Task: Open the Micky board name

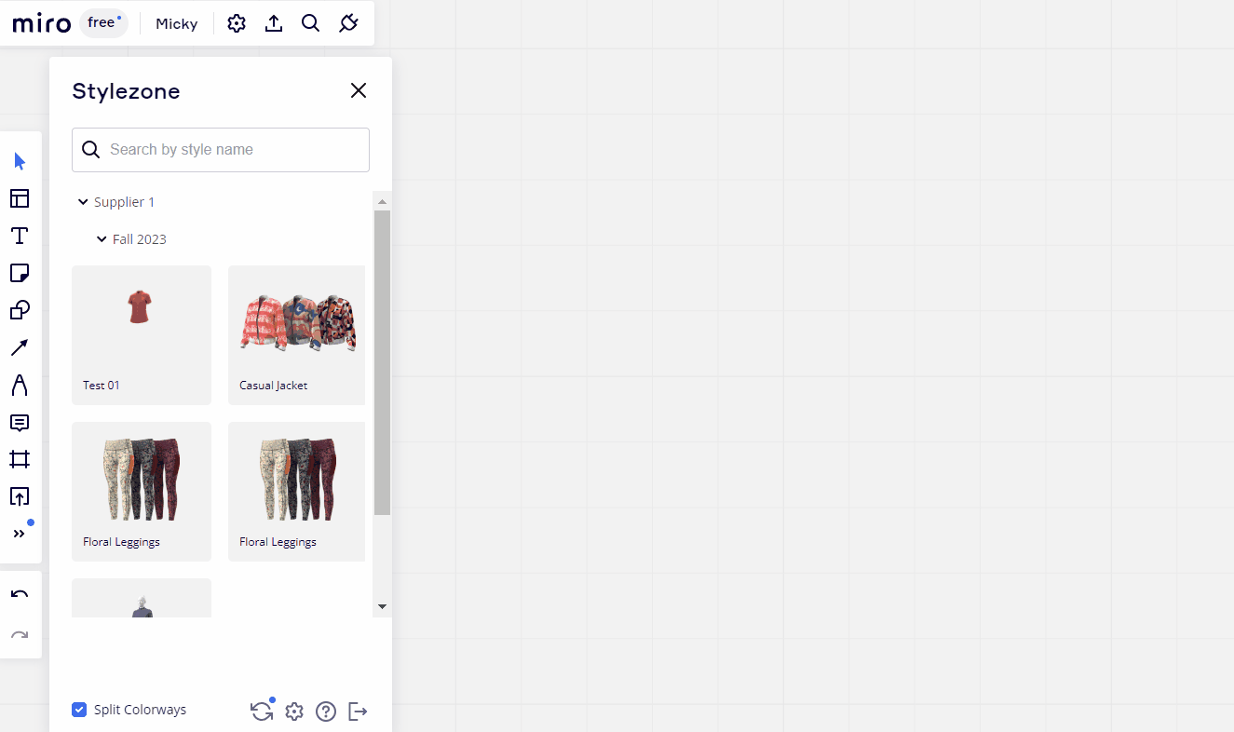Action: (176, 23)
